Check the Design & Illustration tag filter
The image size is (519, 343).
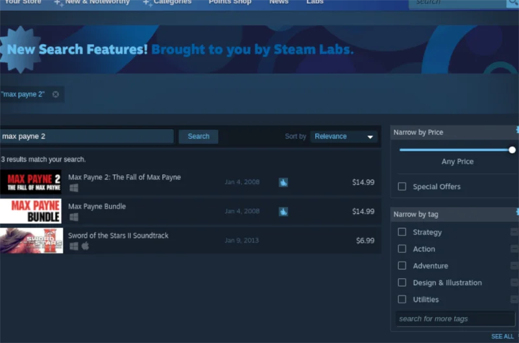(402, 283)
